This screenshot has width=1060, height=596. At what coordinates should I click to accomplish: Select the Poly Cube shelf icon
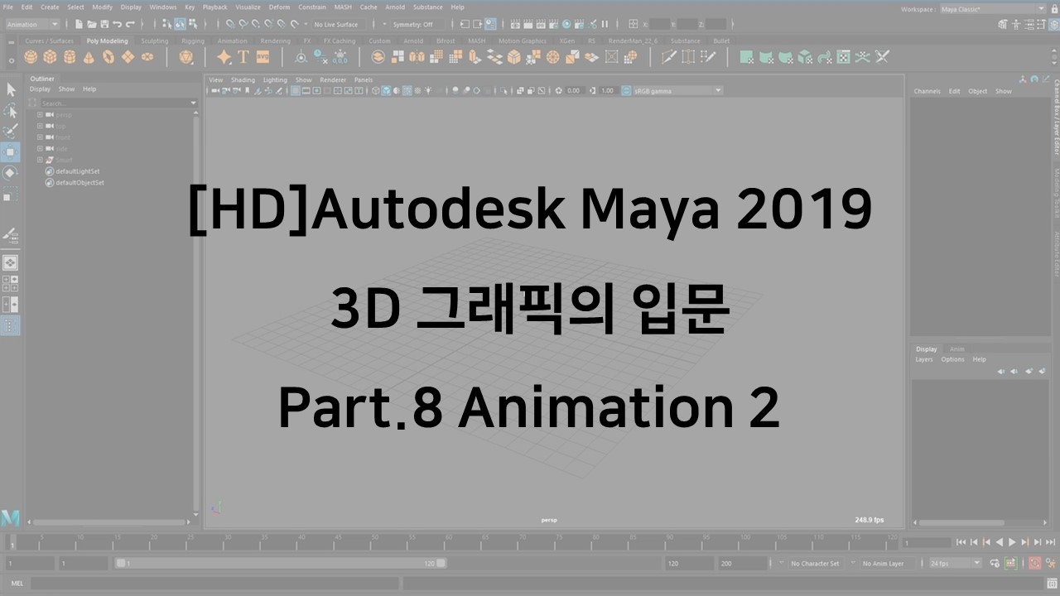point(50,57)
